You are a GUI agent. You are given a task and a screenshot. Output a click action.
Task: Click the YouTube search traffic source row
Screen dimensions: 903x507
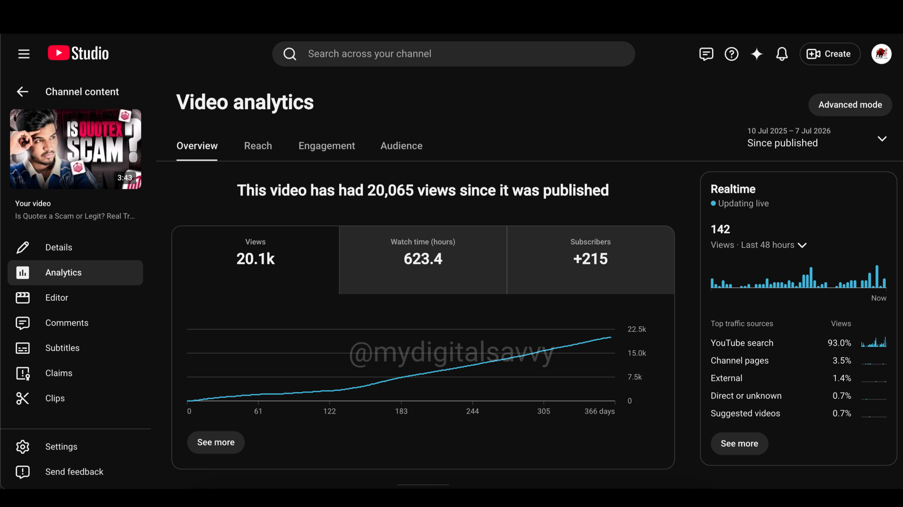799,343
